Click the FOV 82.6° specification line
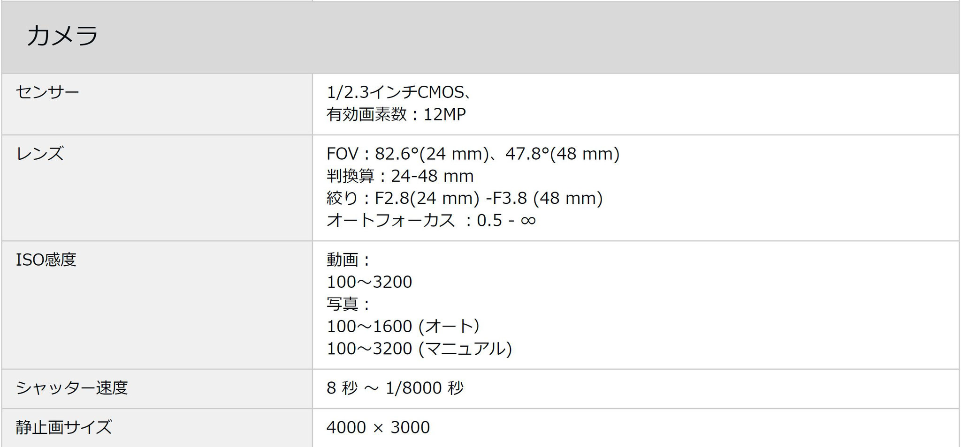The height and width of the screenshot is (447, 961). (473, 154)
